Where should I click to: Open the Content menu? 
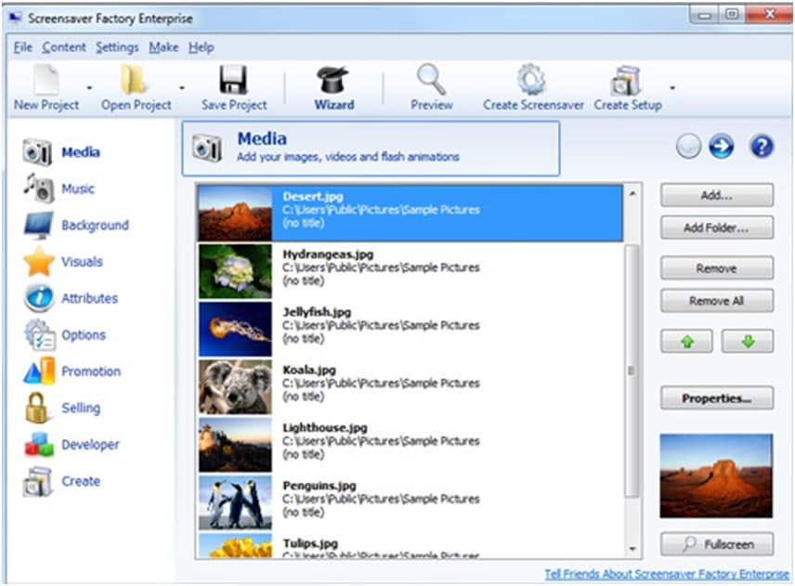[x=64, y=47]
